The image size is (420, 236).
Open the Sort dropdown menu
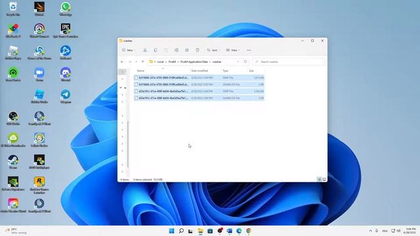213,50
